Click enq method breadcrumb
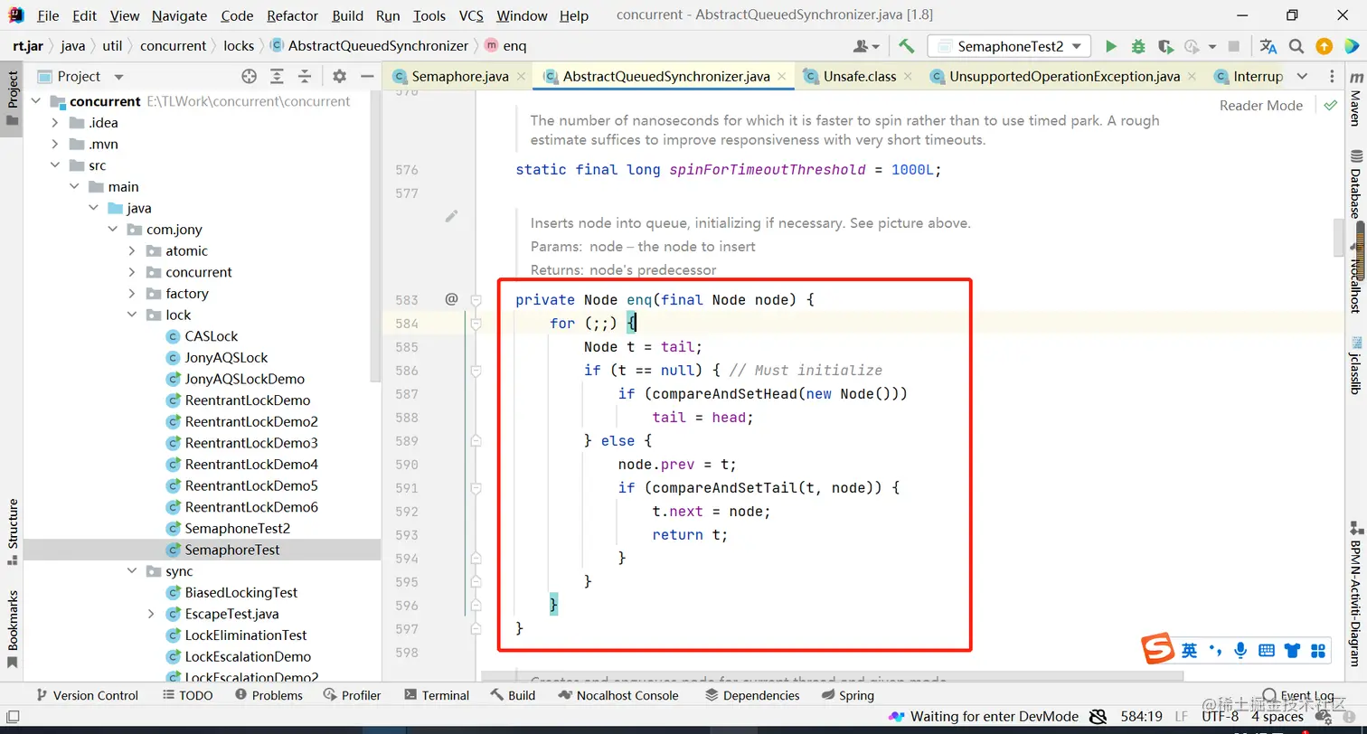Screen dimensions: 1367x734 505,45
